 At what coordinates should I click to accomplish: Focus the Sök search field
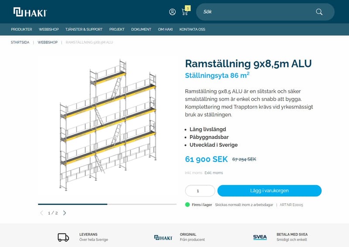(265, 12)
